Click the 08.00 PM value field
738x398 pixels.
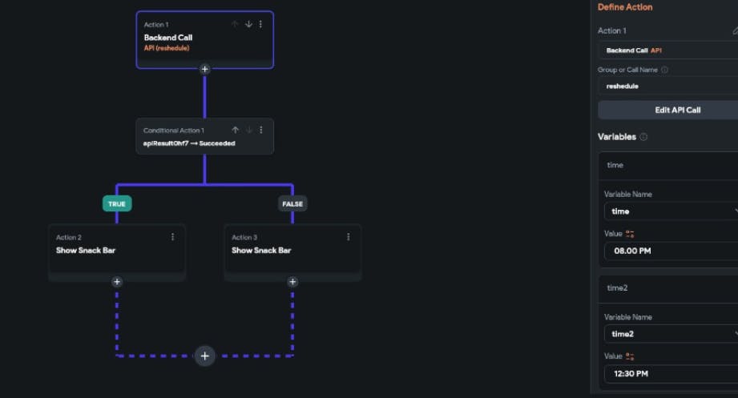670,251
